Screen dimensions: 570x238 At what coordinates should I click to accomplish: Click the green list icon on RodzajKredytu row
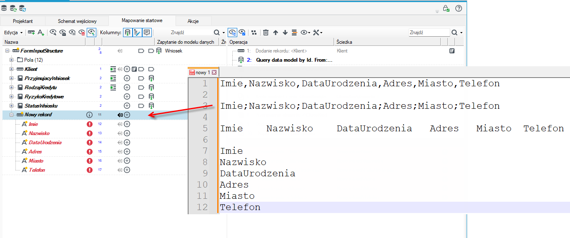[x=113, y=88]
